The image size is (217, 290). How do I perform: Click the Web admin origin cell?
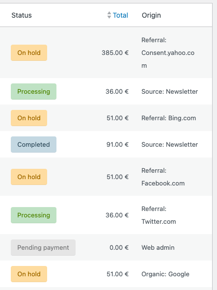(x=158, y=247)
